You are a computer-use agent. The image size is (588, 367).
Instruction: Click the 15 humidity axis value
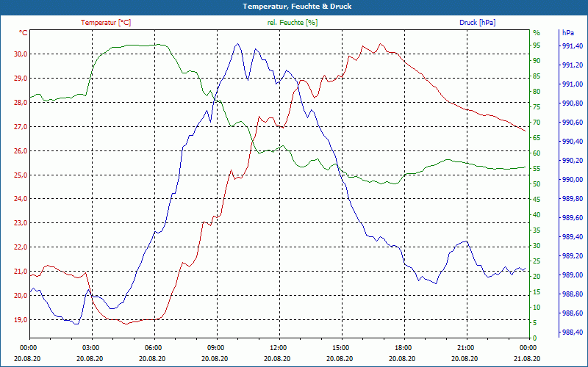(x=537, y=291)
